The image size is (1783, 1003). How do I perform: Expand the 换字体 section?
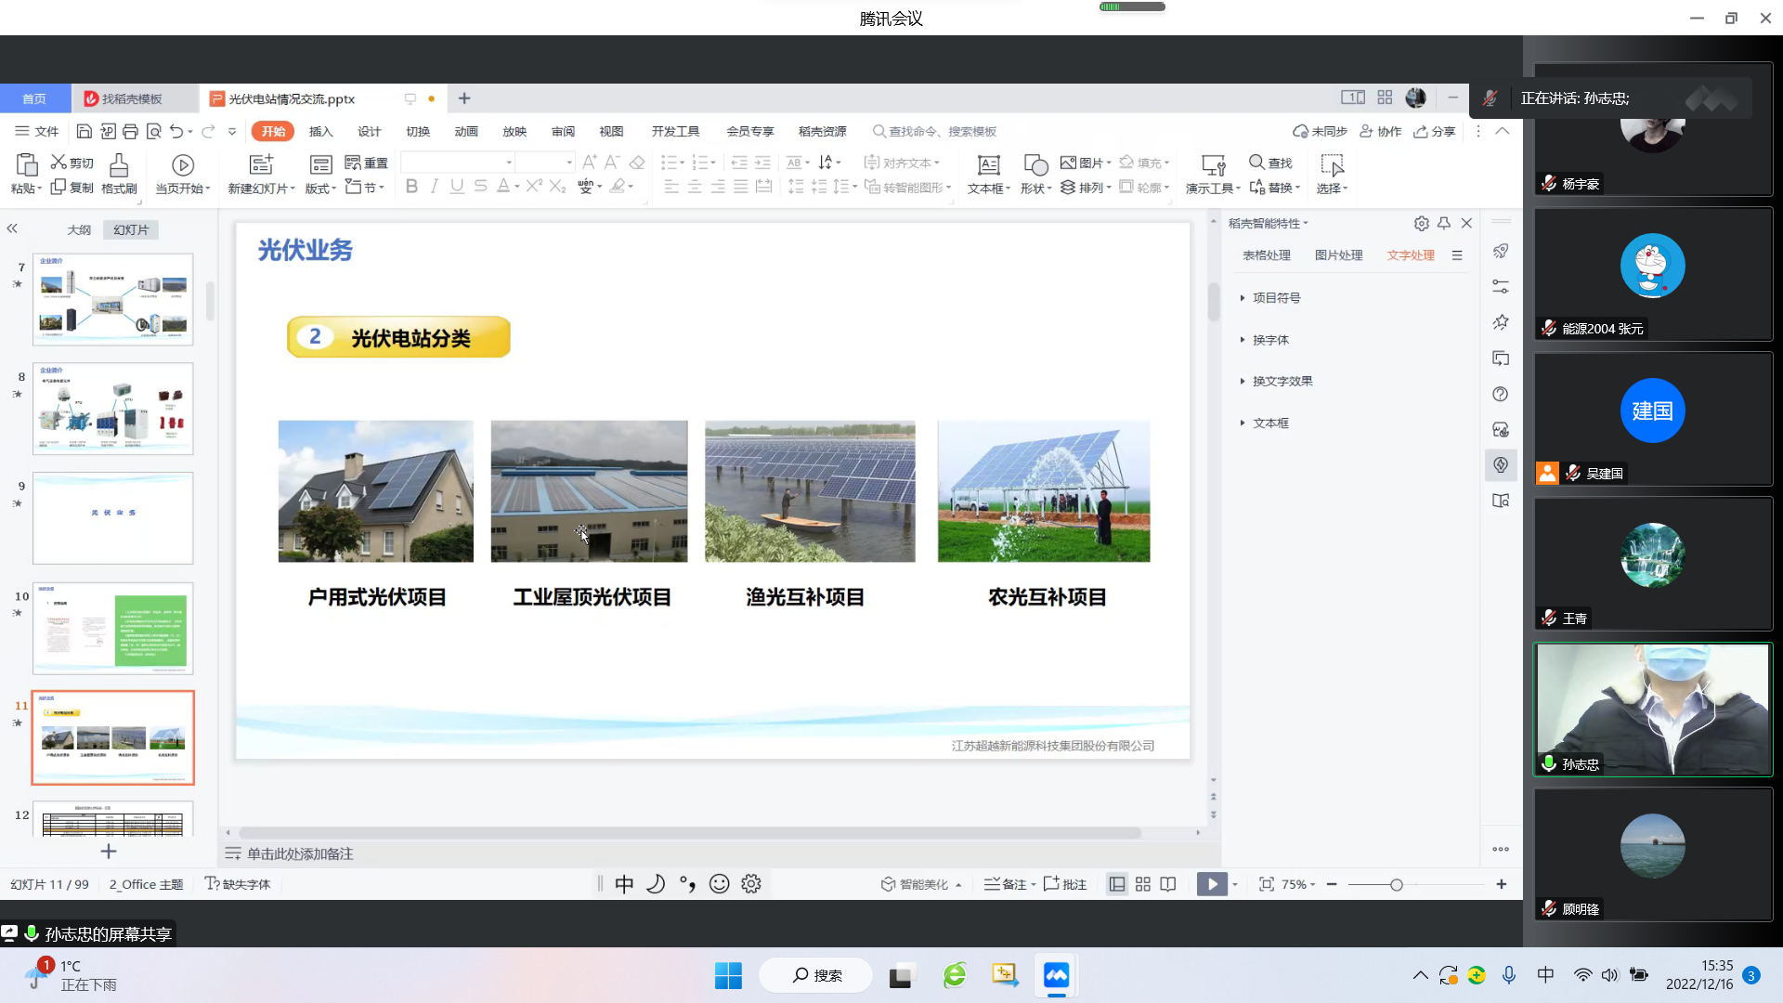click(1269, 340)
